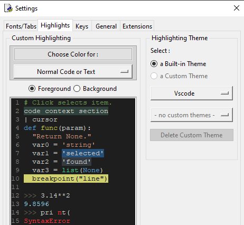
Task: Click the code context section sample
Action: point(66,111)
